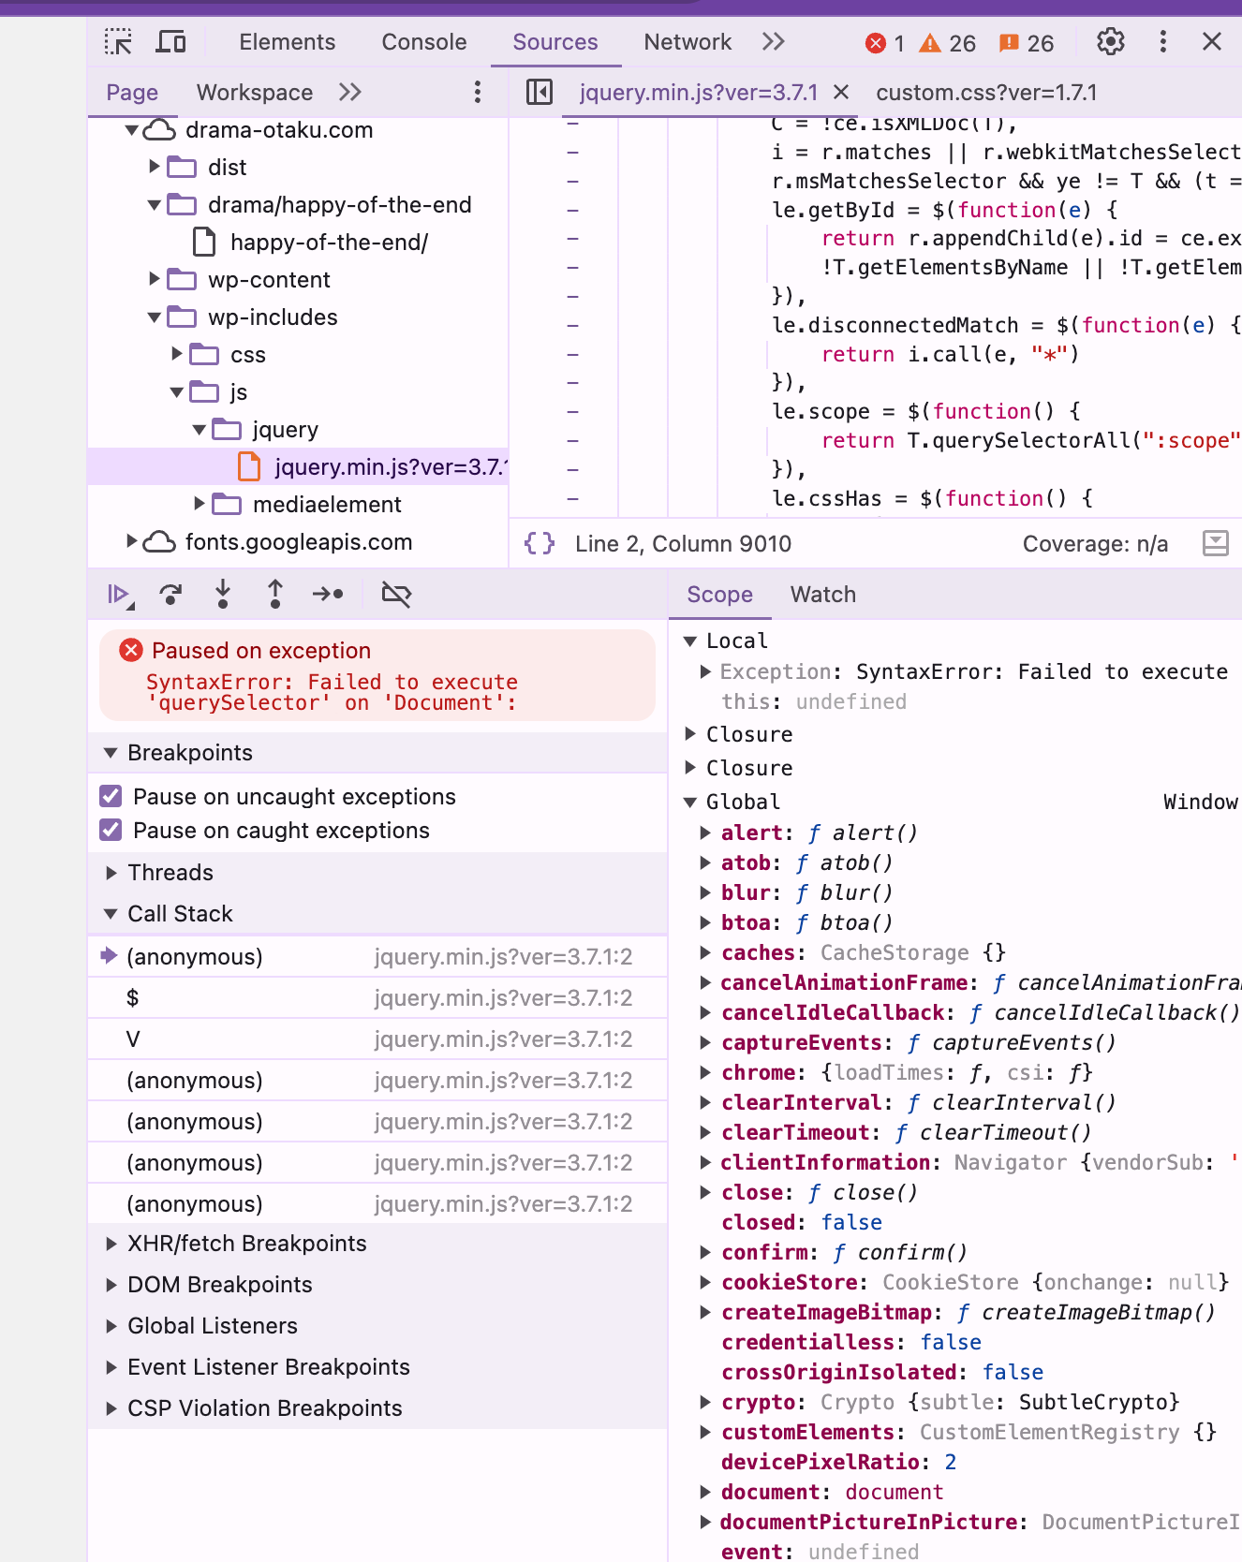Viewport: 1242px width, 1562px height.
Task: Show more navigator tabs chevron
Action: click(x=350, y=93)
